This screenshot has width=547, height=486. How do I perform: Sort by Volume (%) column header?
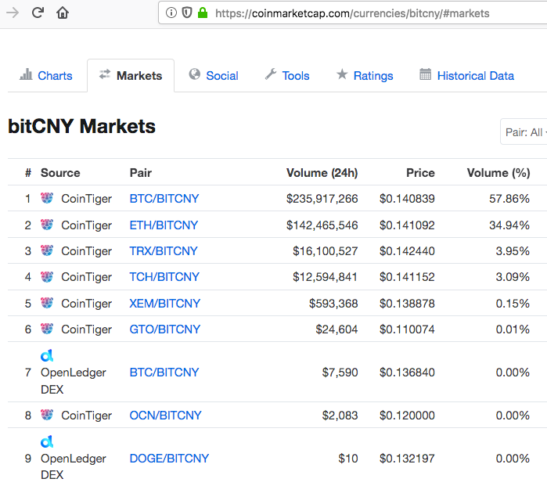coord(498,173)
